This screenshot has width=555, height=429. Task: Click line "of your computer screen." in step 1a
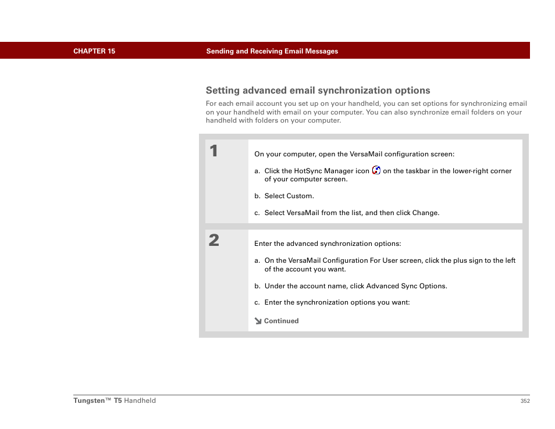(x=306, y=179)
